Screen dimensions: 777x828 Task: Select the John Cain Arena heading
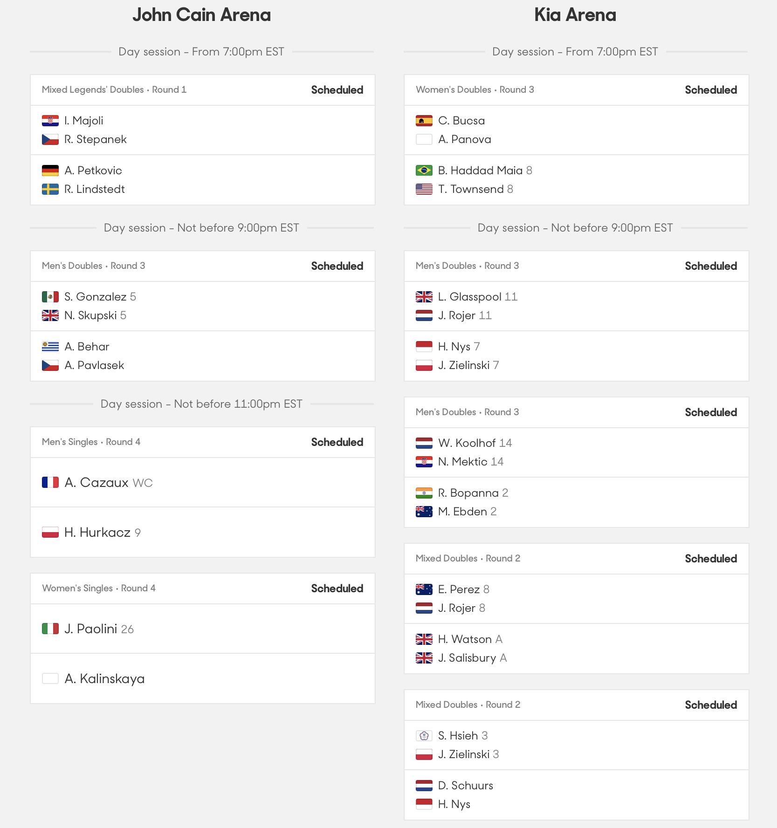coord(201,15)
